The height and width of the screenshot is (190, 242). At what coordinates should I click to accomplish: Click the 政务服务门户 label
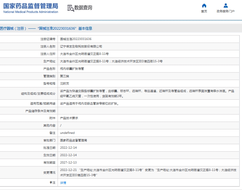click(x=226, y=11)
